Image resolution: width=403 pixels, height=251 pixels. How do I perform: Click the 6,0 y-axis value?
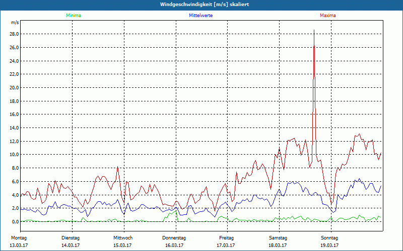(15, 182)
